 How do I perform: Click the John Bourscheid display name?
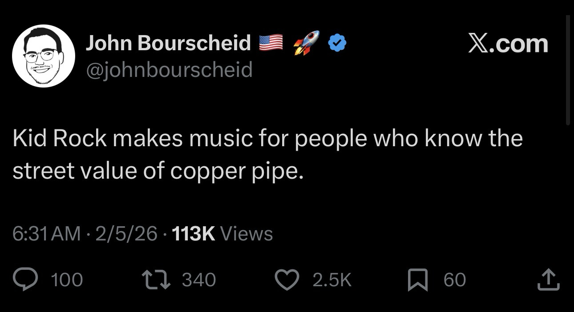pyautogui.click(x=168, y=43)
